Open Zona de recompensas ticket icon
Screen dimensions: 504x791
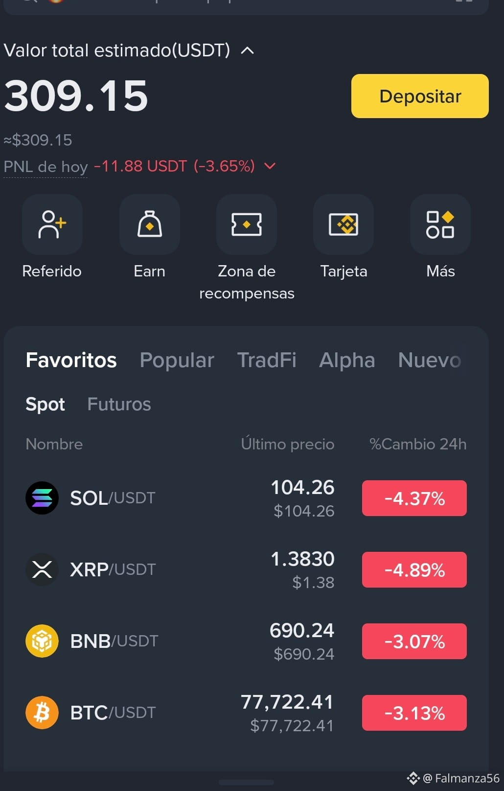coord(246,224)
